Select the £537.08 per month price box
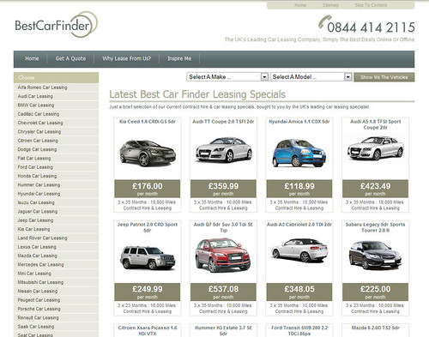This screenshot has height=337, width=429. pyautogui.click(x=223, y=292)
